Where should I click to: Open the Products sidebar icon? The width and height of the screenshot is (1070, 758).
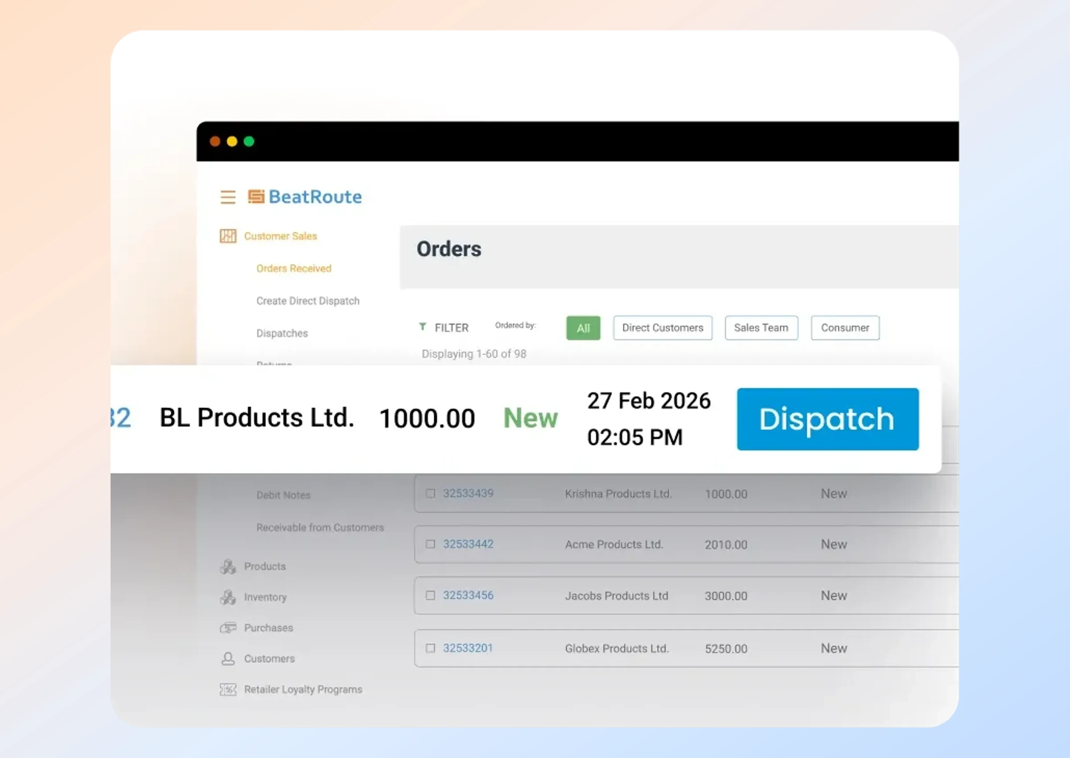(228, 566)
